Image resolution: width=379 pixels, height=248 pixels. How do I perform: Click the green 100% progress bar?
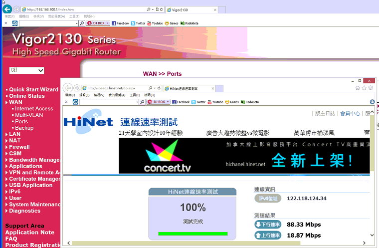tap(193, 234)
